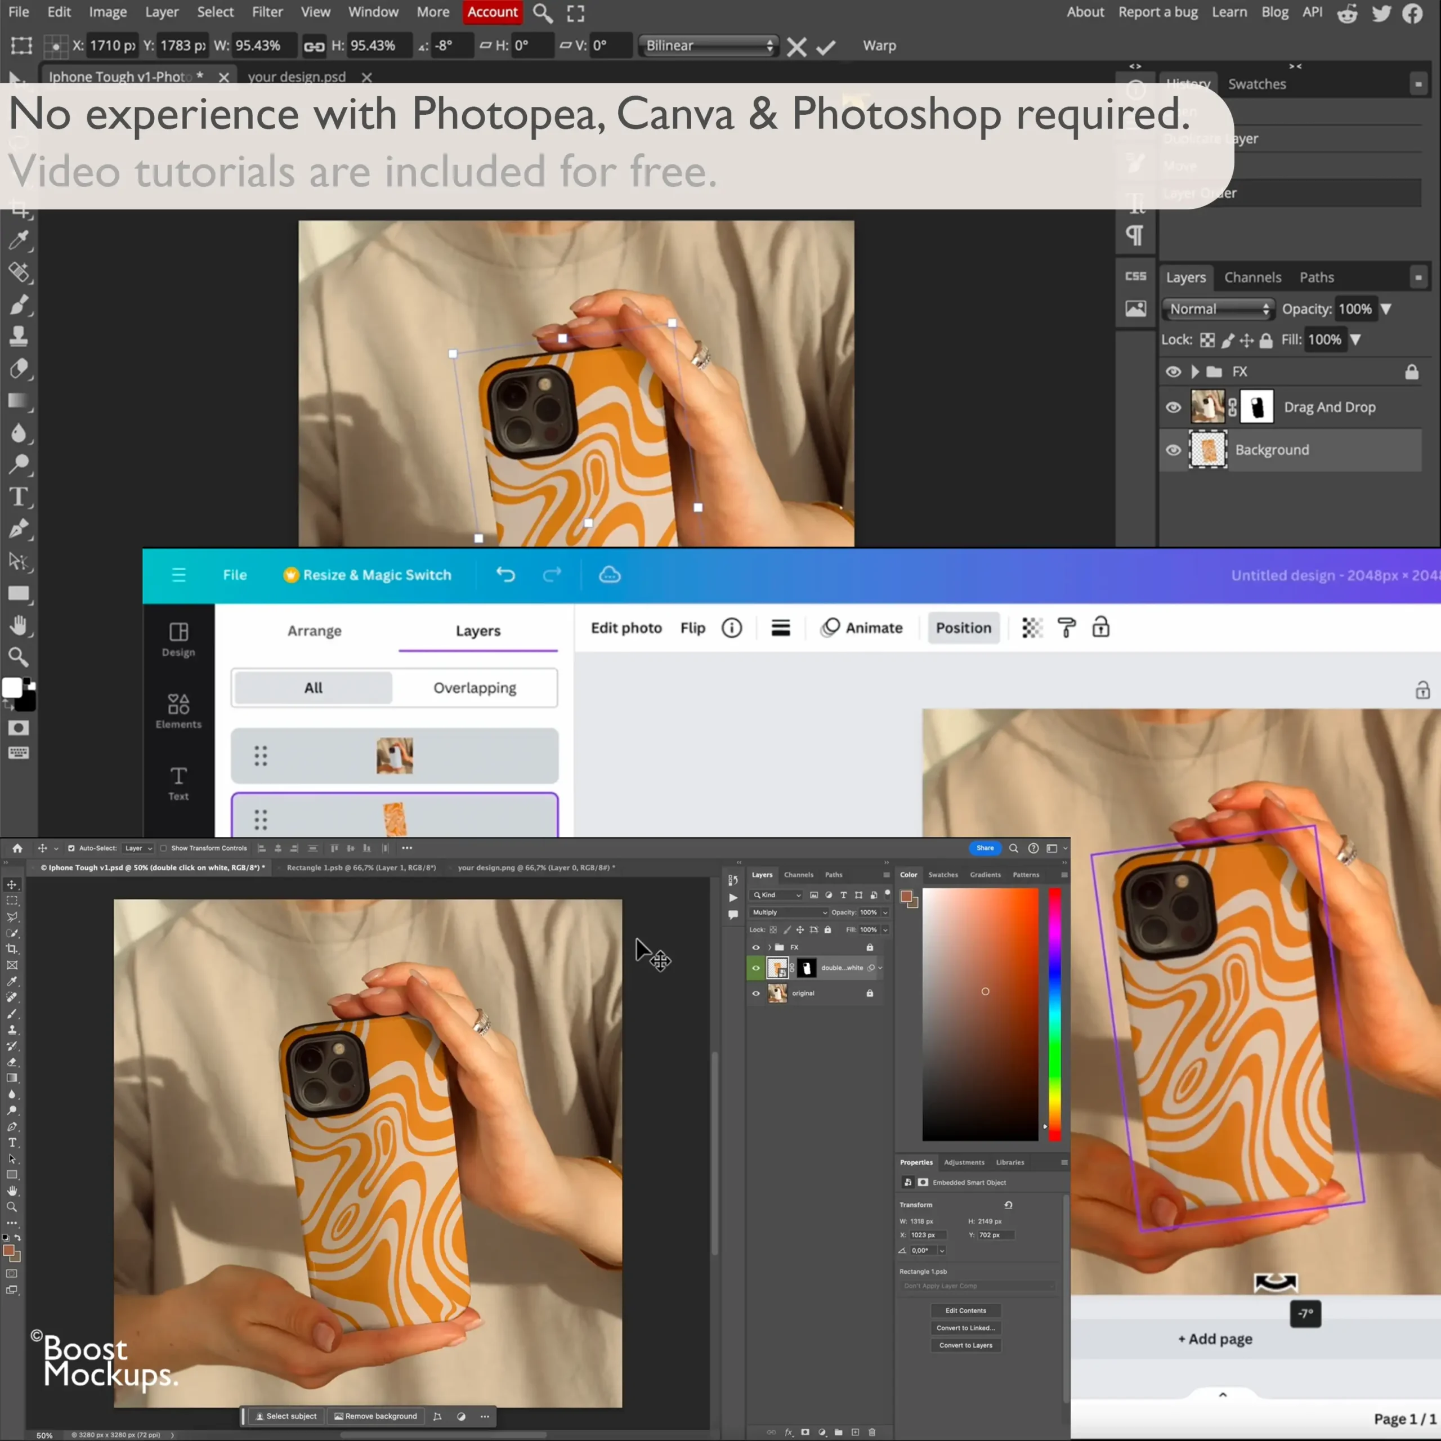Viewport: 1441px width, 1441px height.
Task: Click the Remove background button
Action: 376,1416
